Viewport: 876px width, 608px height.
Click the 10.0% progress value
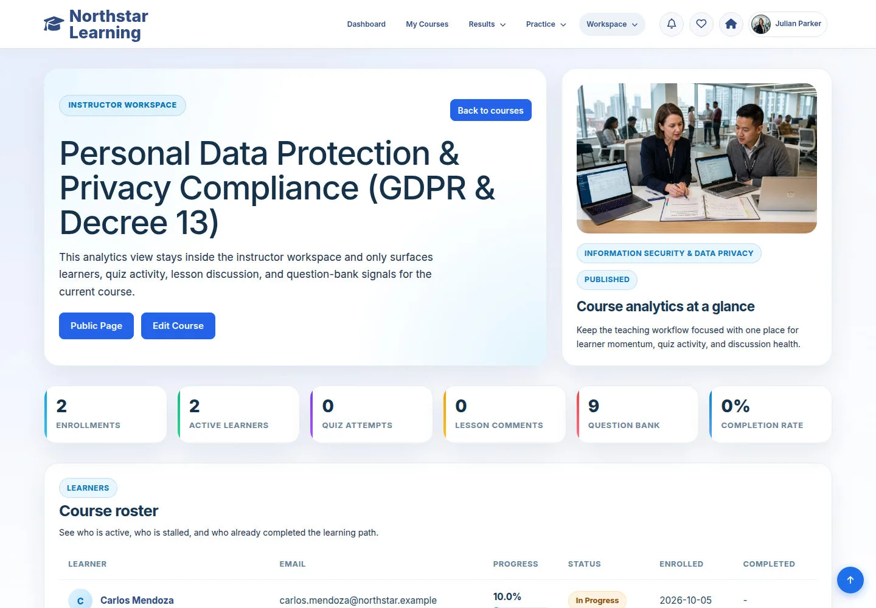(x=507, y=596)
